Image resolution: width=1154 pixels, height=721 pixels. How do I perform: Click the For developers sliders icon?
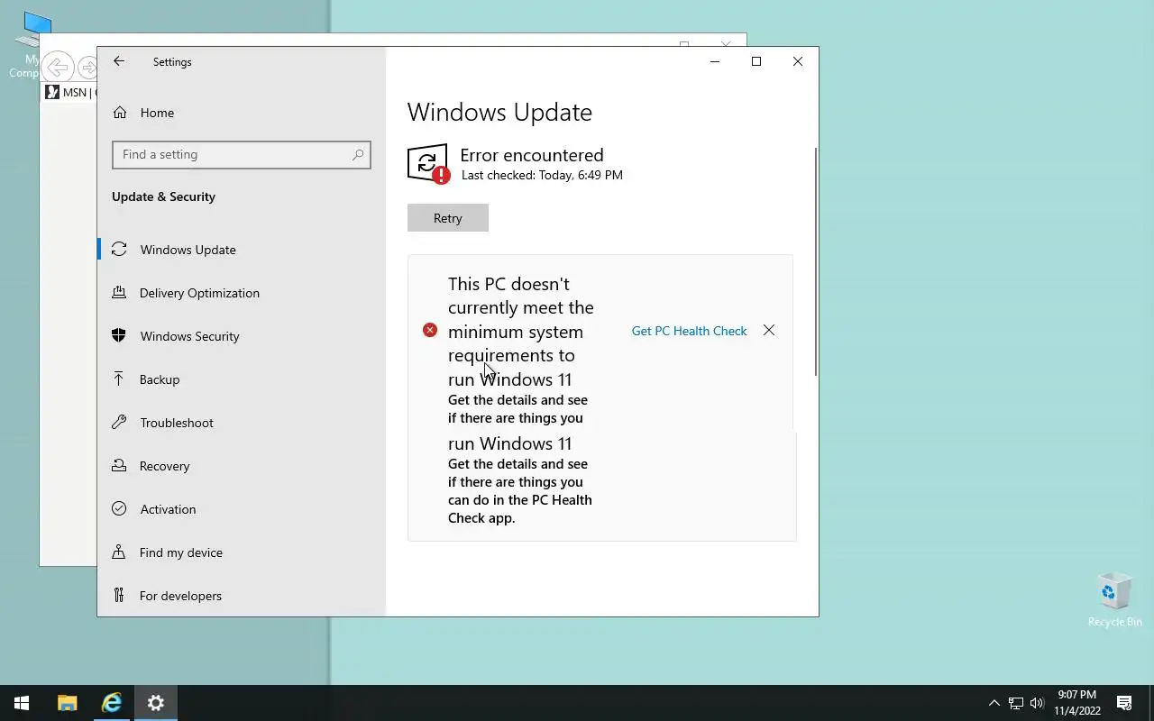pyautogui.click(x=119, y=596)
